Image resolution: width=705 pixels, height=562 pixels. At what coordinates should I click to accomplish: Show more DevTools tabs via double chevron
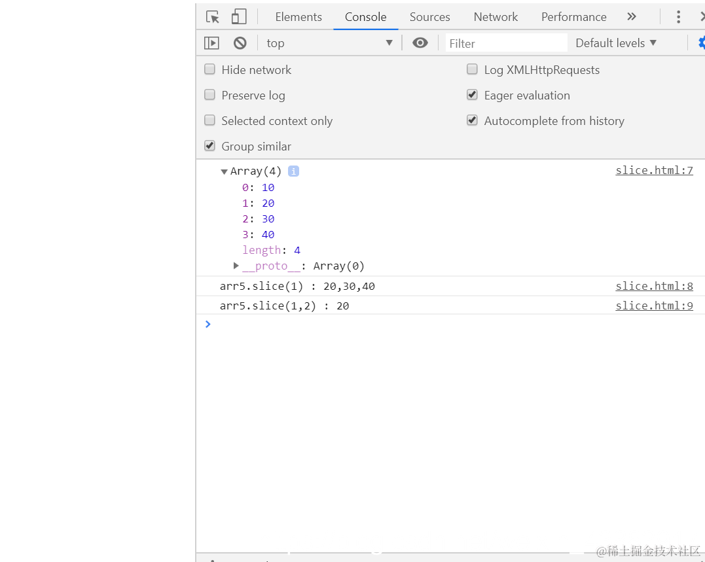click(x=632, y=17)
